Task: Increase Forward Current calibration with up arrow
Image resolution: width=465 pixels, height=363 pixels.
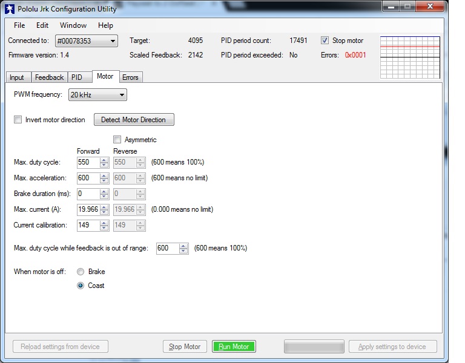Action: point(104,223)
